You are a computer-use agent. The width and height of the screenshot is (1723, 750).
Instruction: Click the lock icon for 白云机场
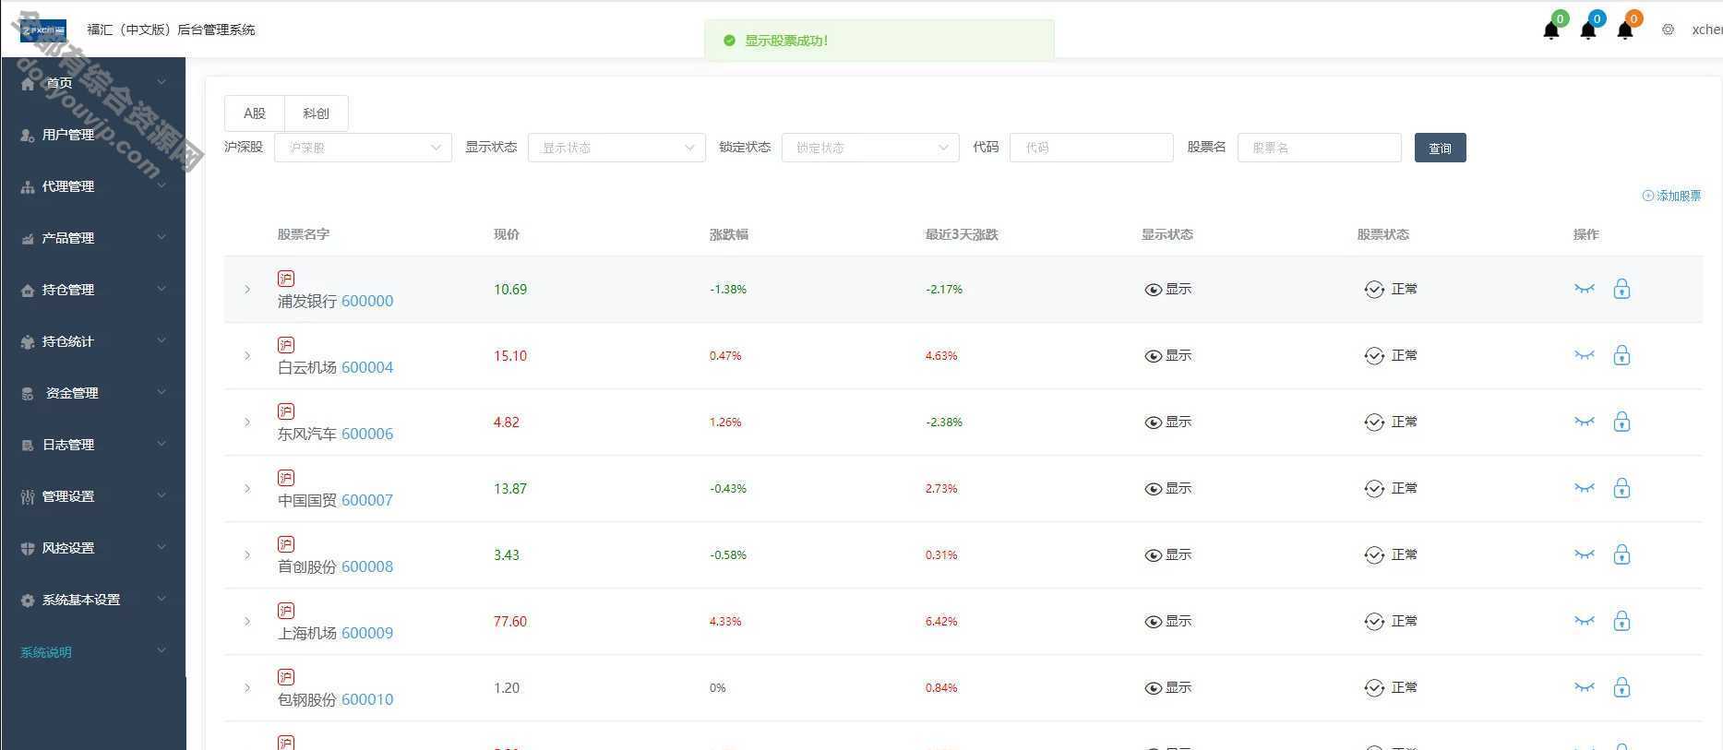[x=1621, y=355]
